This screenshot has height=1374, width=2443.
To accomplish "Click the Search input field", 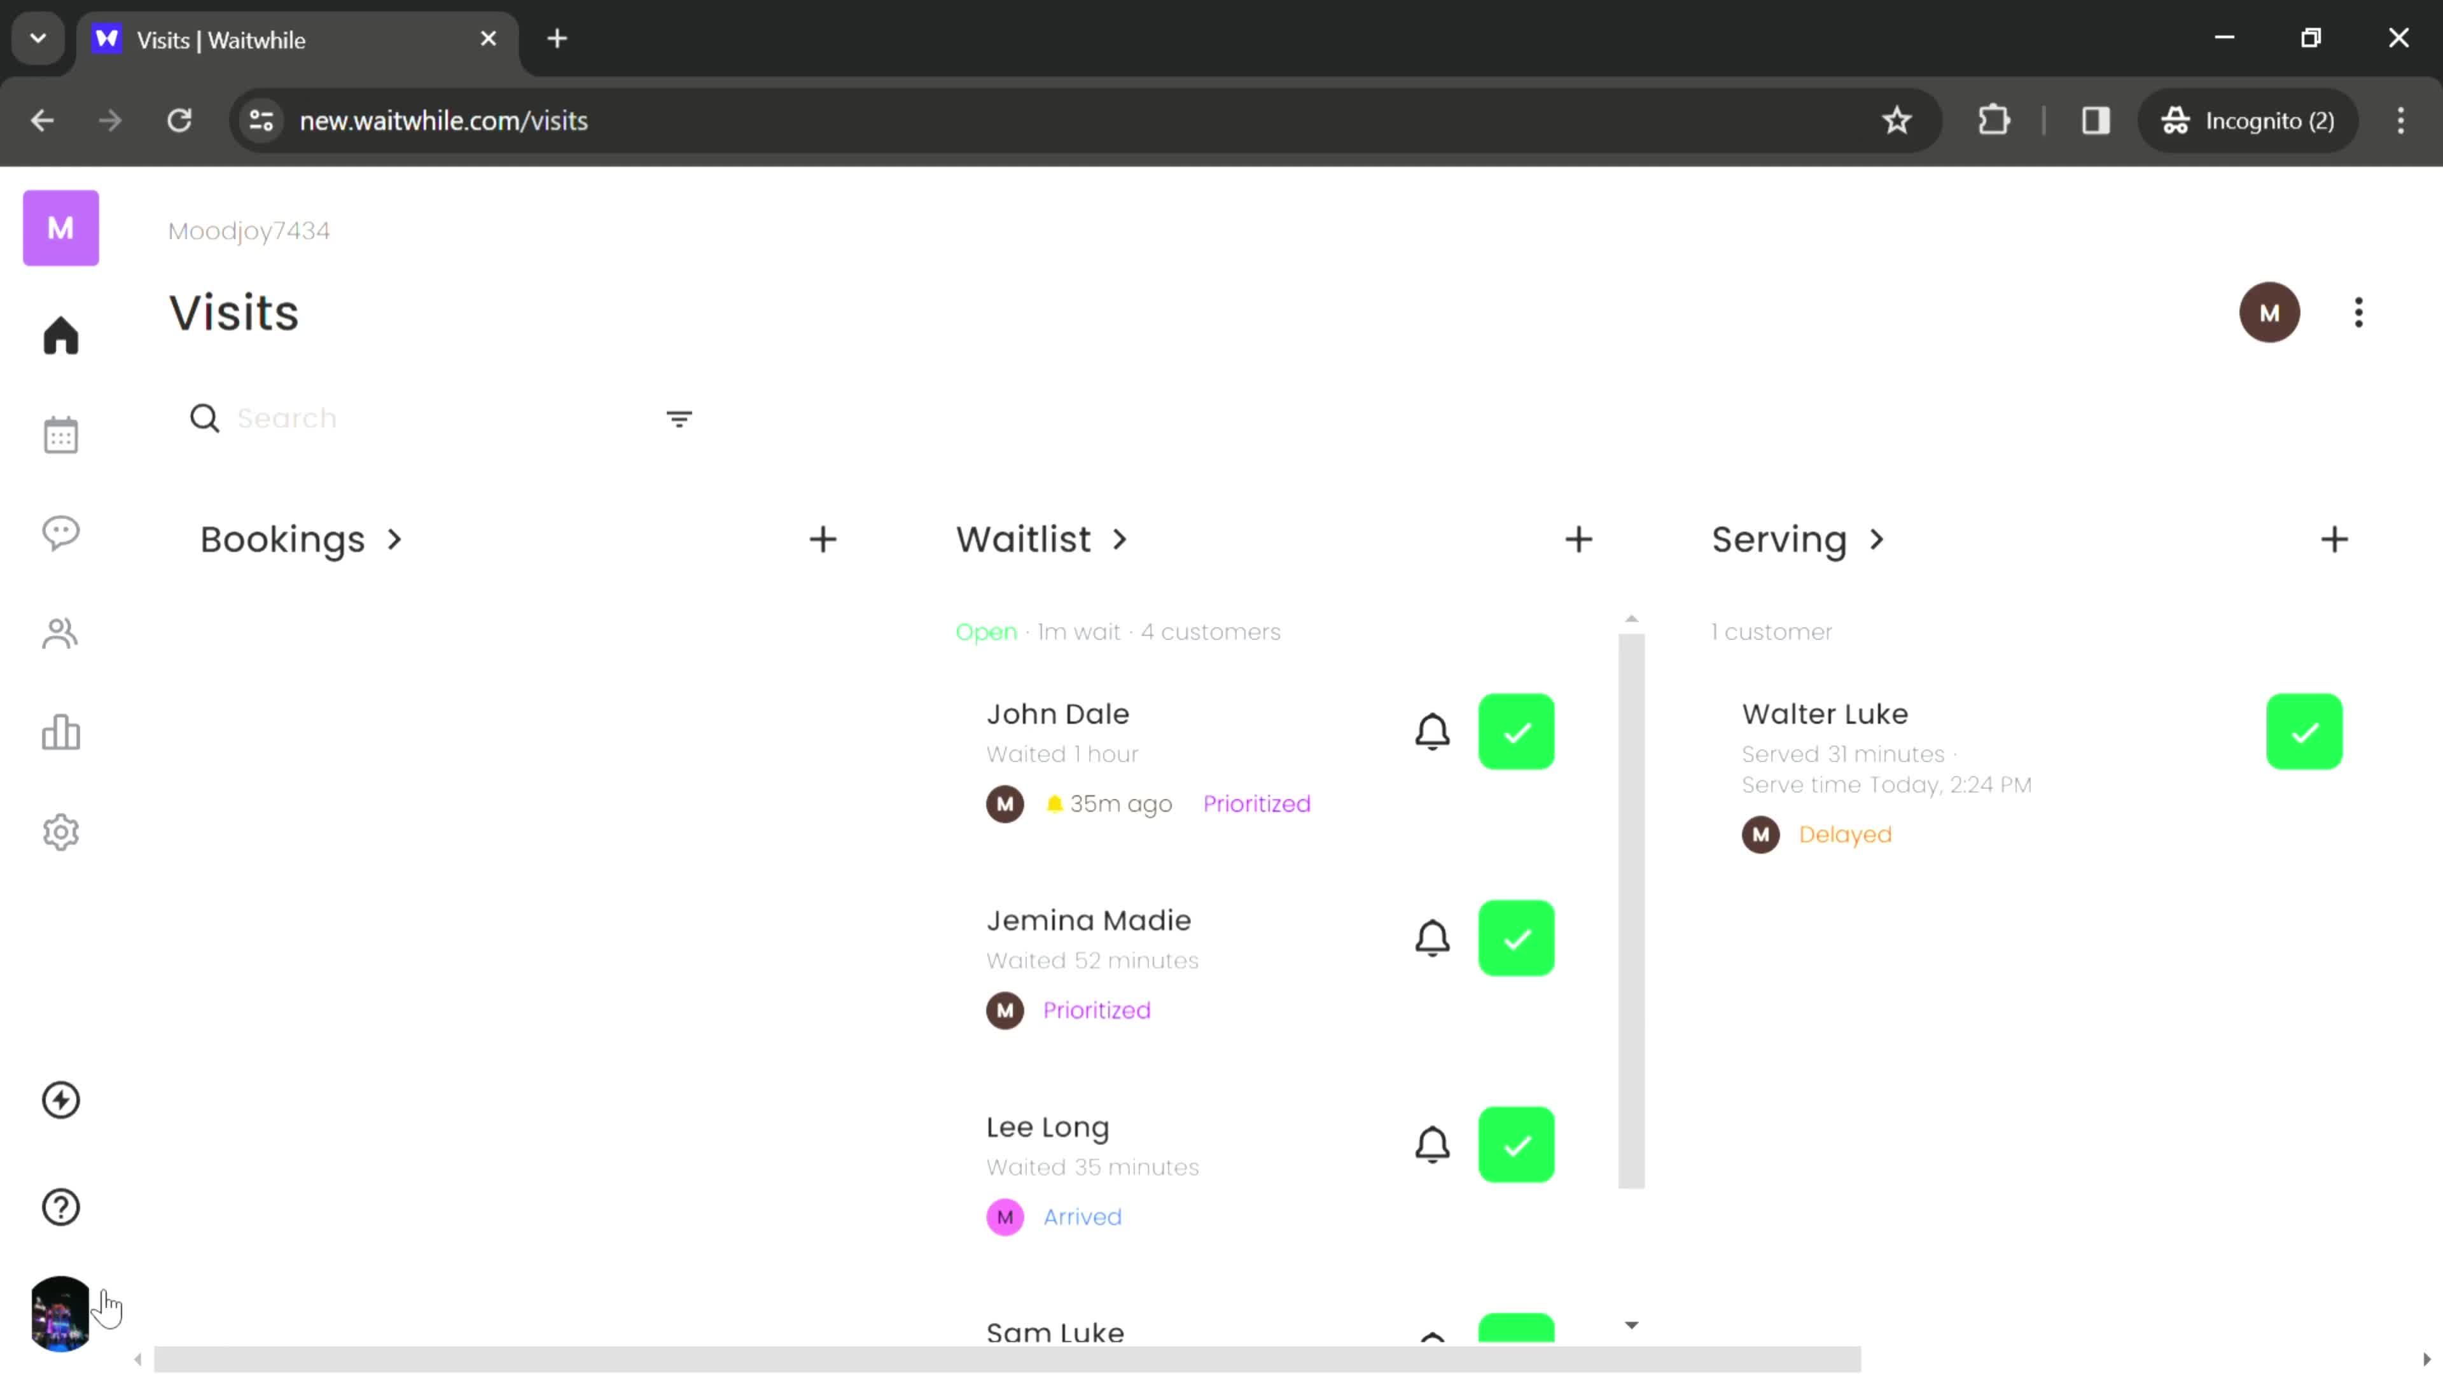I will coord(428,419).
